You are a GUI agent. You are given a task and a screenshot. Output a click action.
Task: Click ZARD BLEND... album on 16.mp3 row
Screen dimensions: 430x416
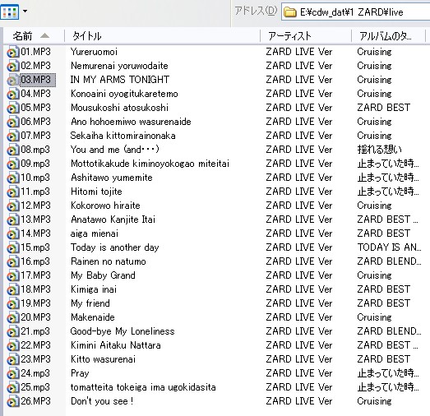pos(389,261)
